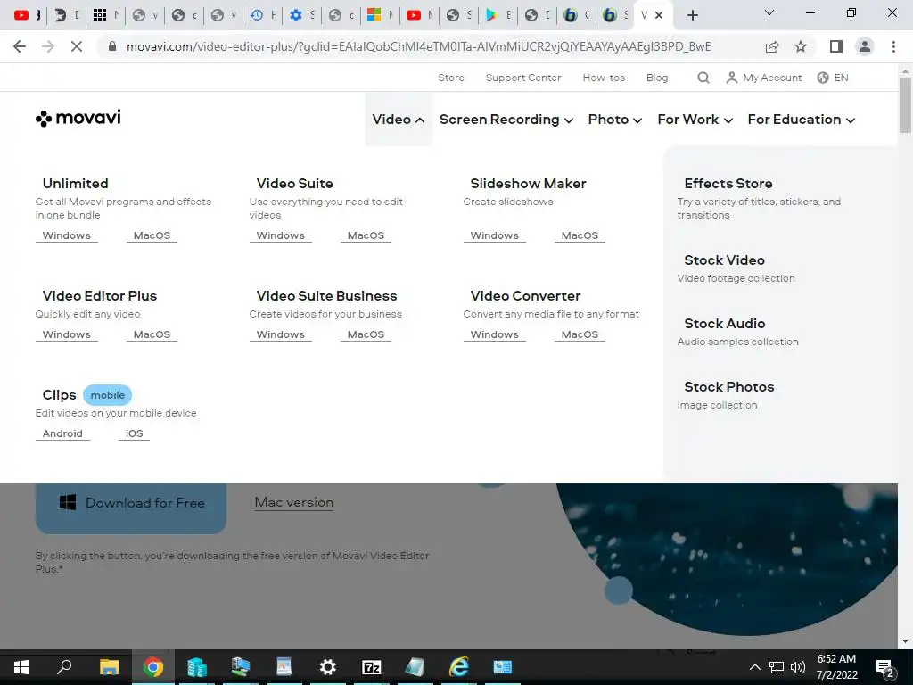
Task: Select MacOS under Video Converter
Action: 580,334
